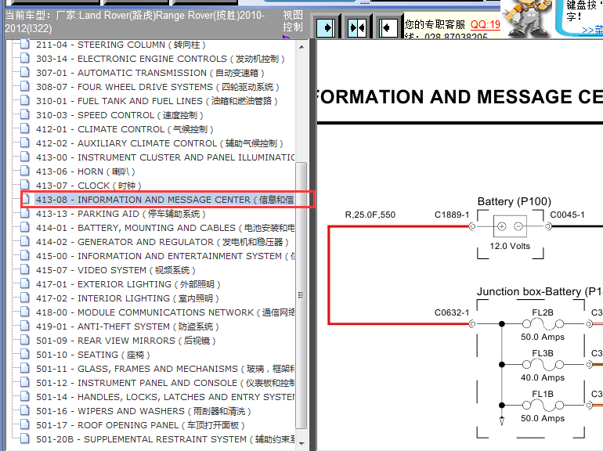Screen dimensions: 603x451
Task: Click the battery symbol in the wiring diagram
Action: tap(510, 227)
